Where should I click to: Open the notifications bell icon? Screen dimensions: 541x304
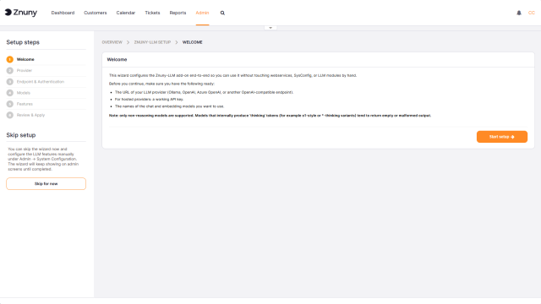(x=519, y=13)
